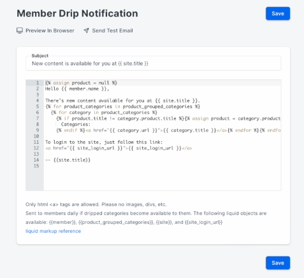Click the Categories: text on line 8
This screenshot has height=278, width=304.
tap(76, 124)
